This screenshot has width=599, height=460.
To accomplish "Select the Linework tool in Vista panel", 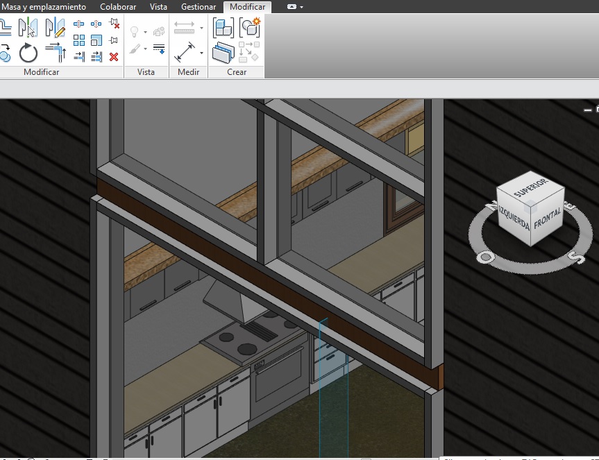I will [x=159, y=49].
